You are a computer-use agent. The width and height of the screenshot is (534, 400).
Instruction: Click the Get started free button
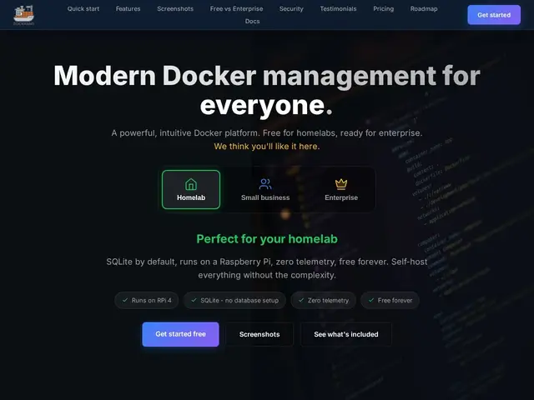[180, 334]
